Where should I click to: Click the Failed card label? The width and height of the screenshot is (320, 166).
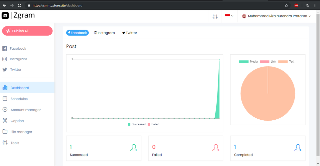tap(157, 155)
